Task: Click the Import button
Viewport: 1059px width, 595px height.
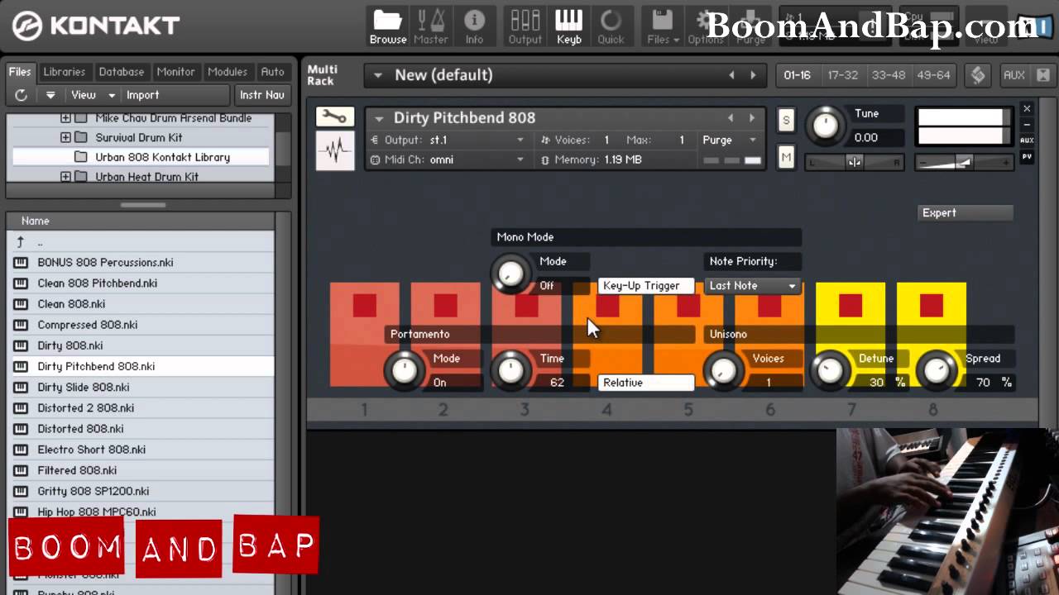Action: 142,95
